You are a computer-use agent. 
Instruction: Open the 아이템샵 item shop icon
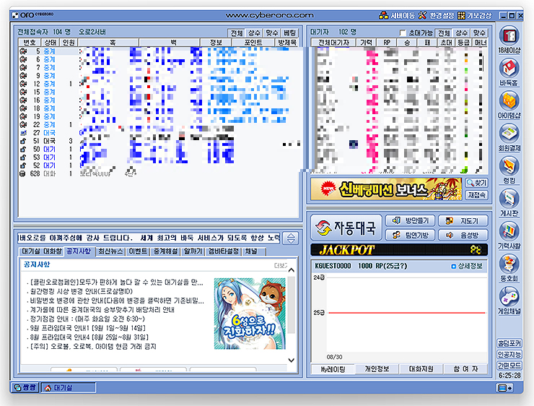click(509, 105)
